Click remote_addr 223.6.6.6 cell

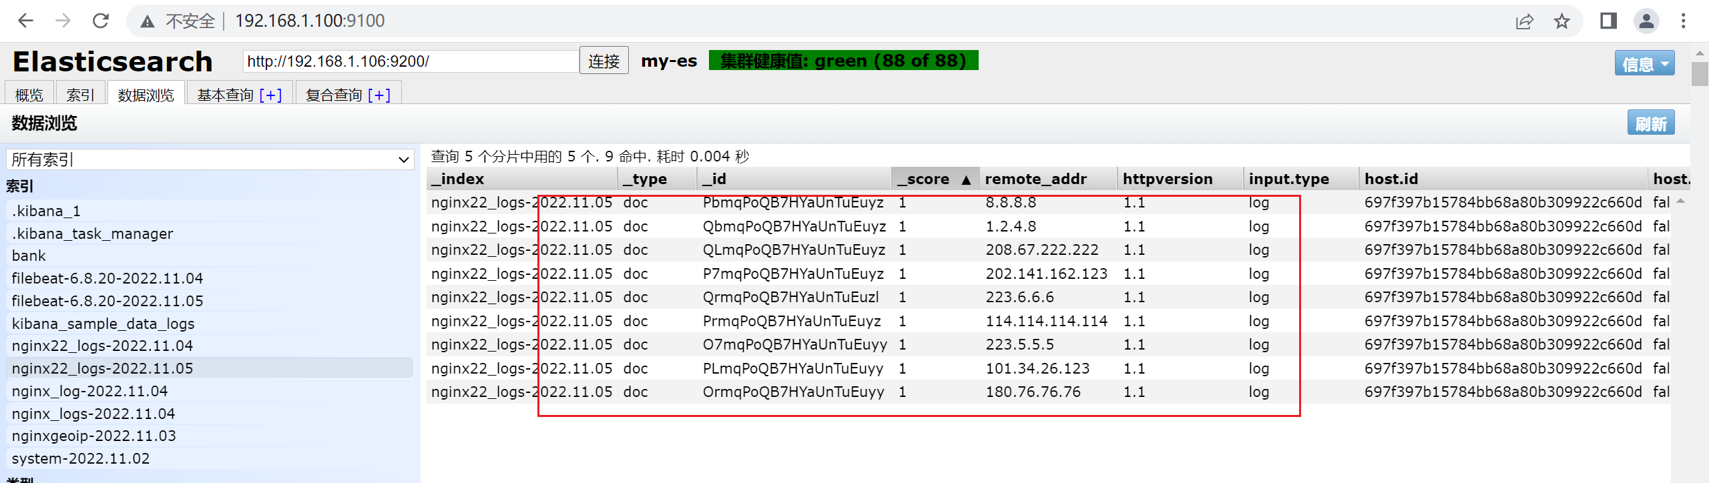[1020, 298]
